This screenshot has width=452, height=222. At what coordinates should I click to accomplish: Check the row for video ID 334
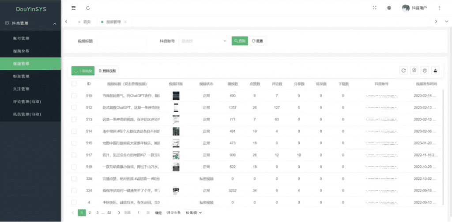tap(74, 191)
